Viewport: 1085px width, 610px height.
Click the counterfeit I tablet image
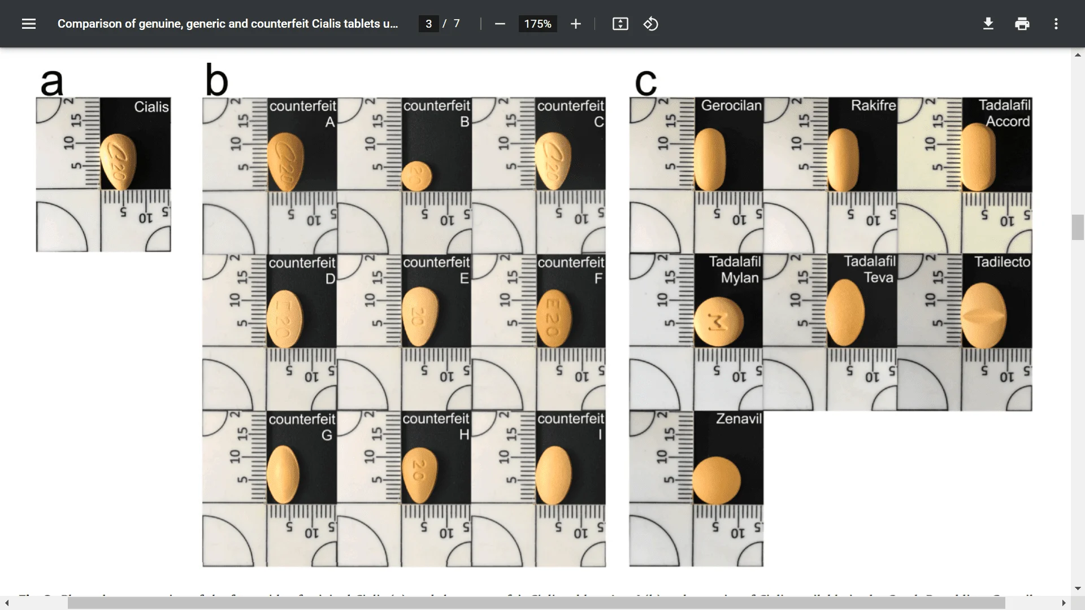click(x=553, y=475)
